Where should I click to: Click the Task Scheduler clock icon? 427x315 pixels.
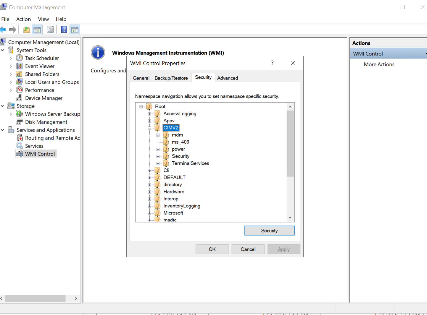[x=19, y=58]
